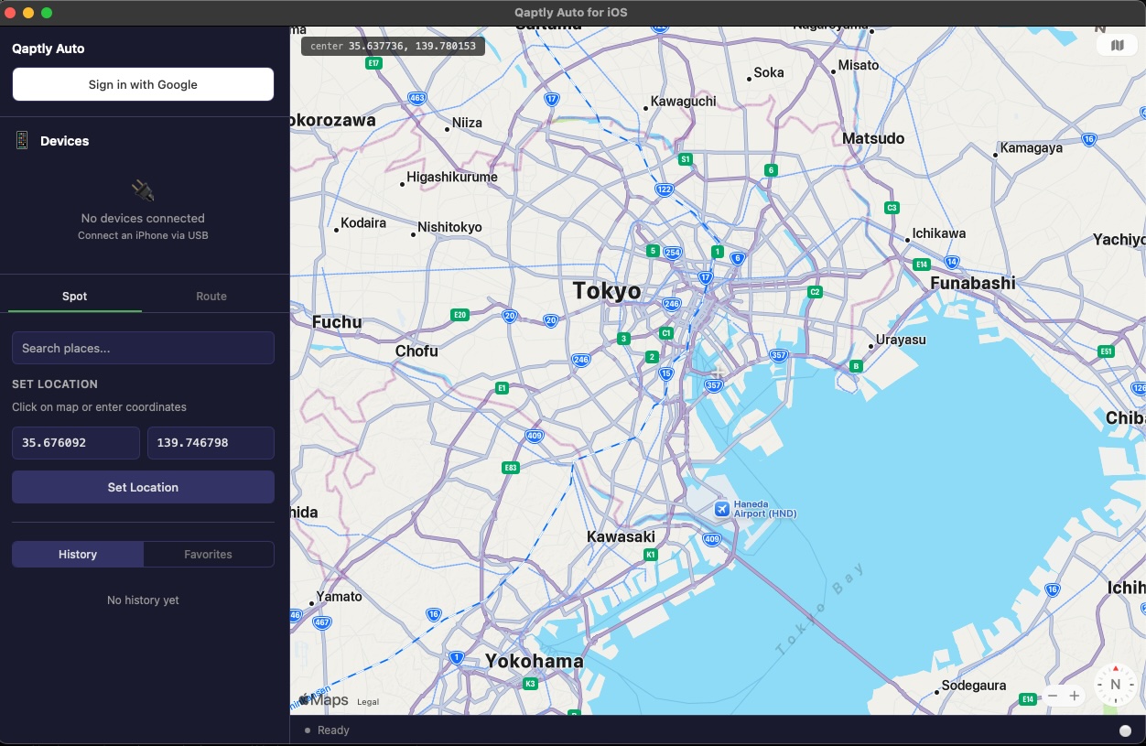Click the Matsudo city label
This screenshot has height=746, width=1146.
(x=873, y=138)
